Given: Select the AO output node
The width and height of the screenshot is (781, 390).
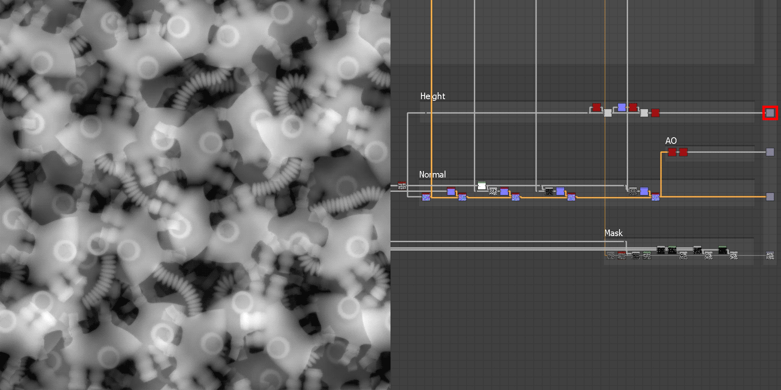Looking at the screenshot, I should [770, 152].
